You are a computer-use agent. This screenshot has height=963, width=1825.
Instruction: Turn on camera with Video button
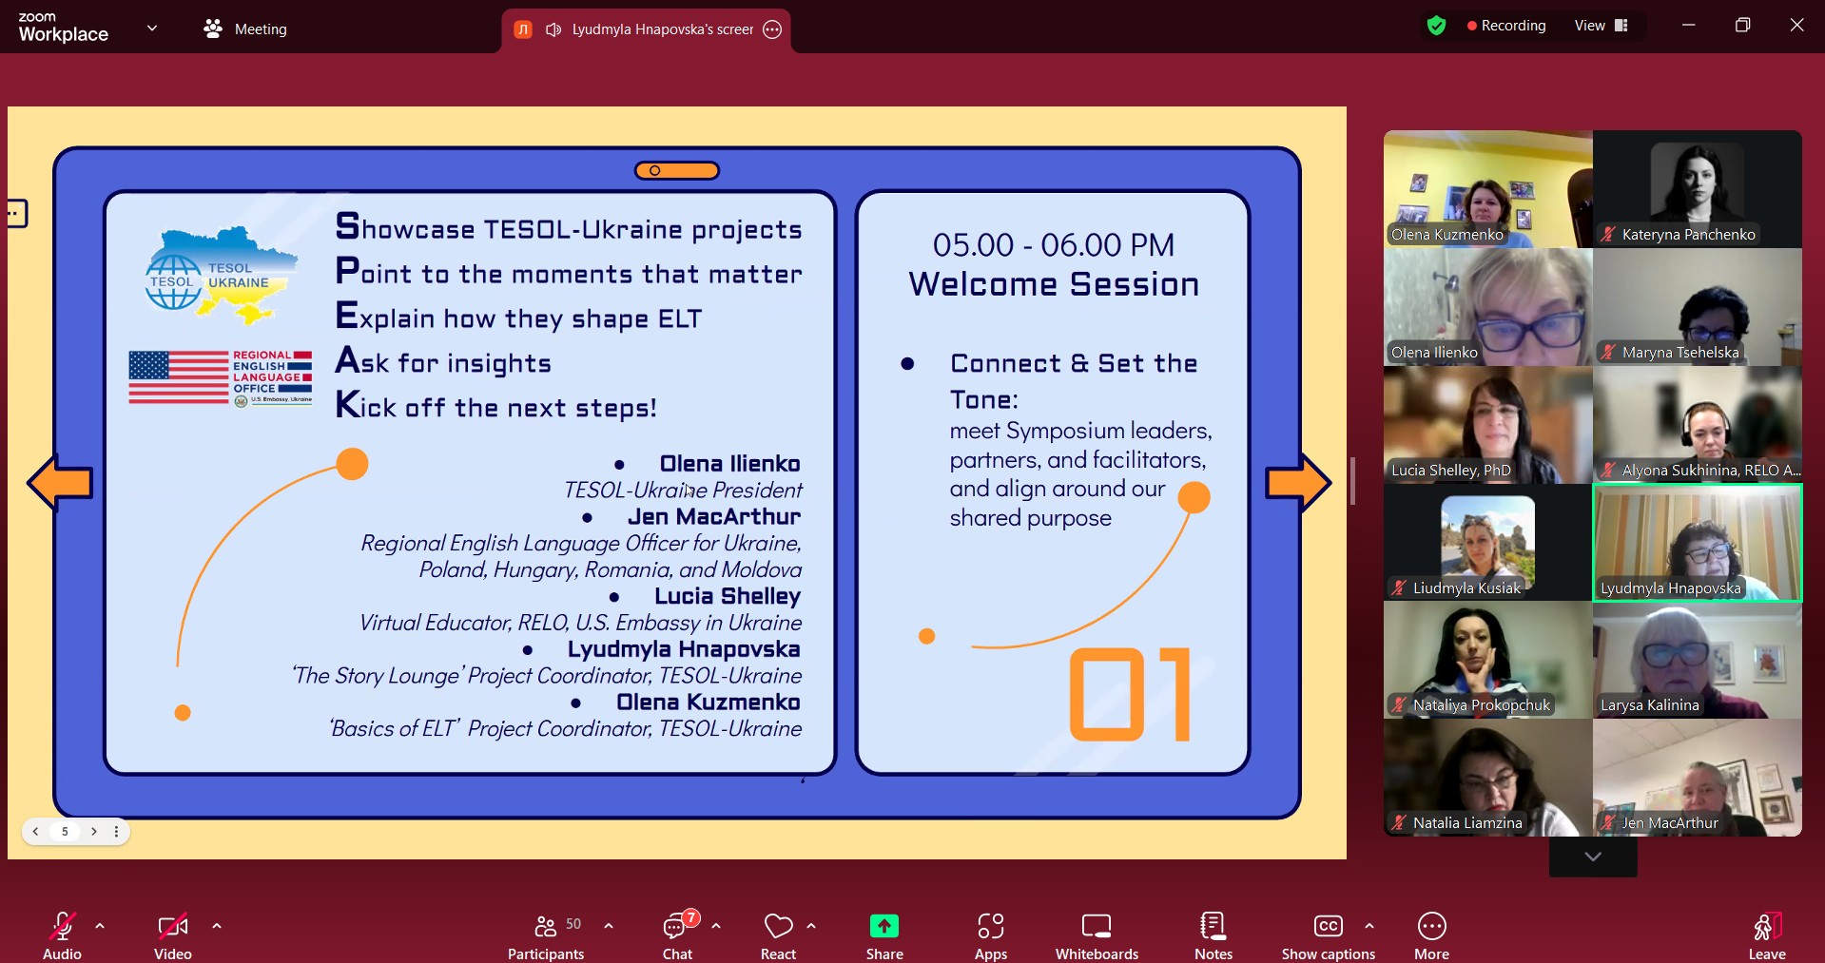(x=172, y=935)
